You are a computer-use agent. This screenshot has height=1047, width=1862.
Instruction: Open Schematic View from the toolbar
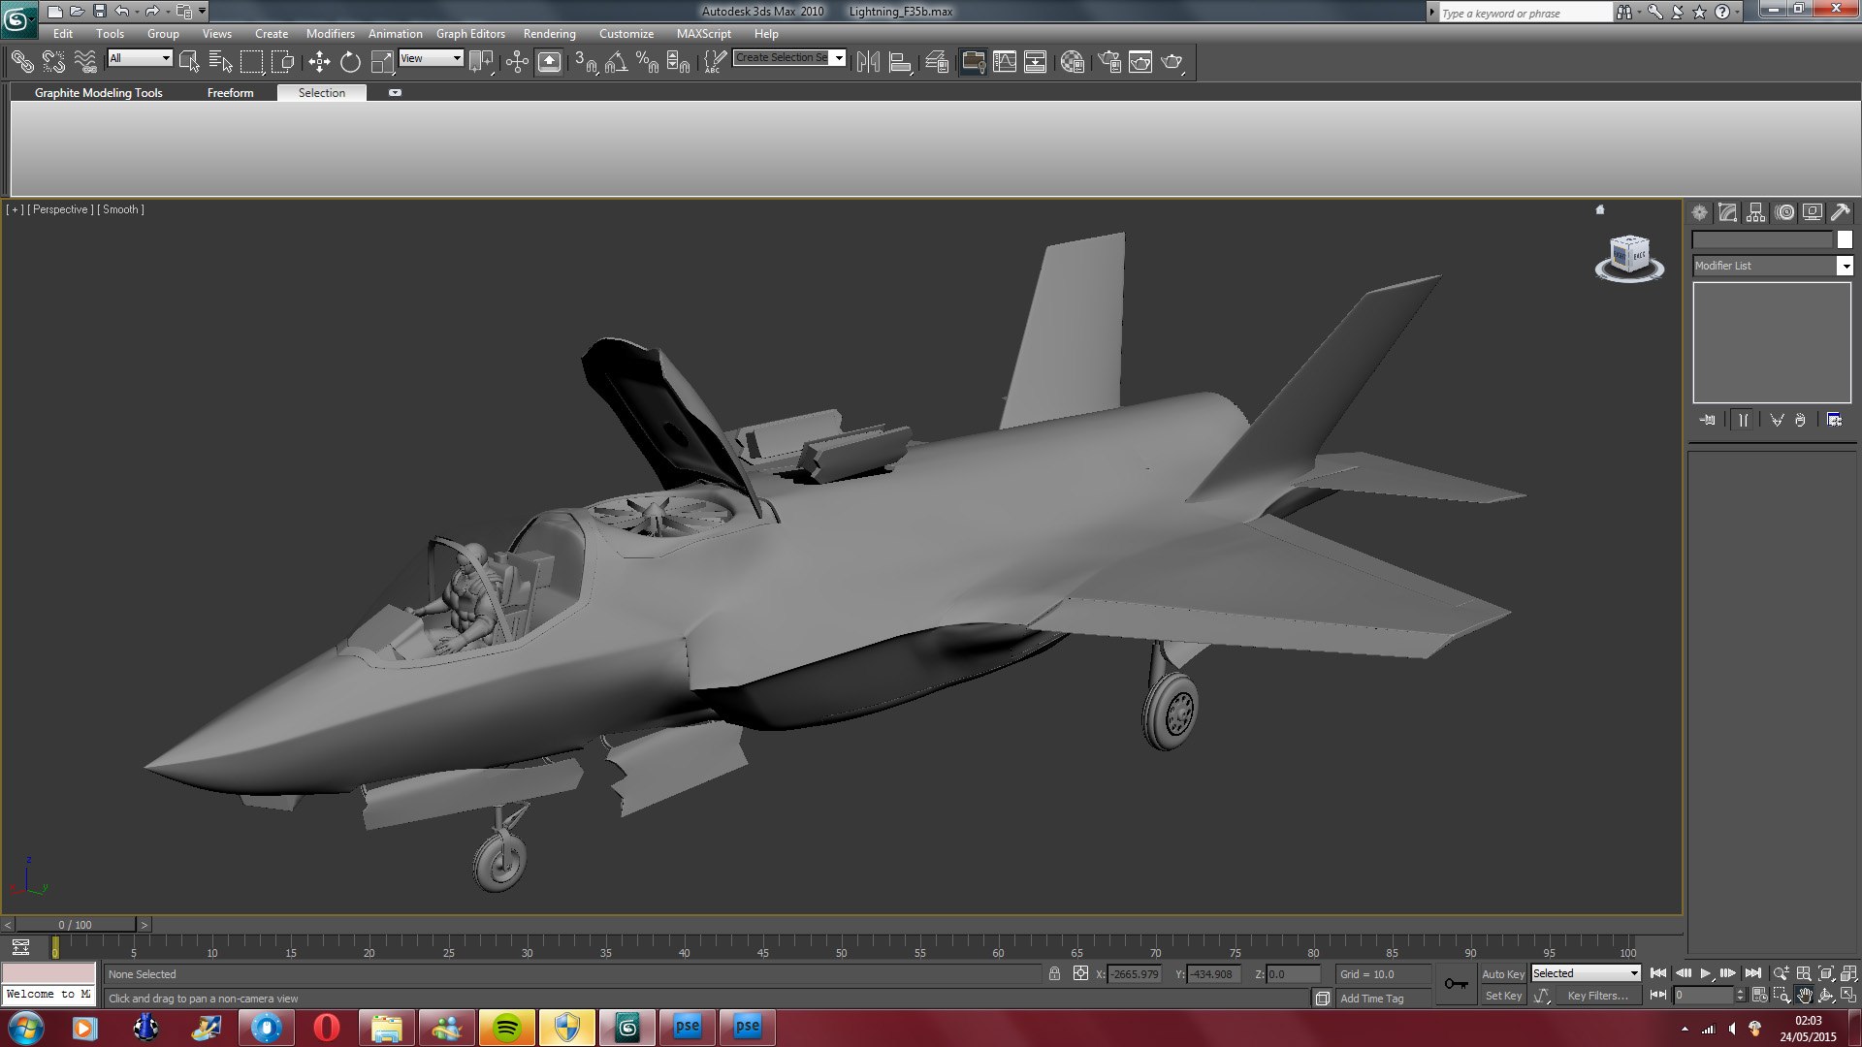1035,62
